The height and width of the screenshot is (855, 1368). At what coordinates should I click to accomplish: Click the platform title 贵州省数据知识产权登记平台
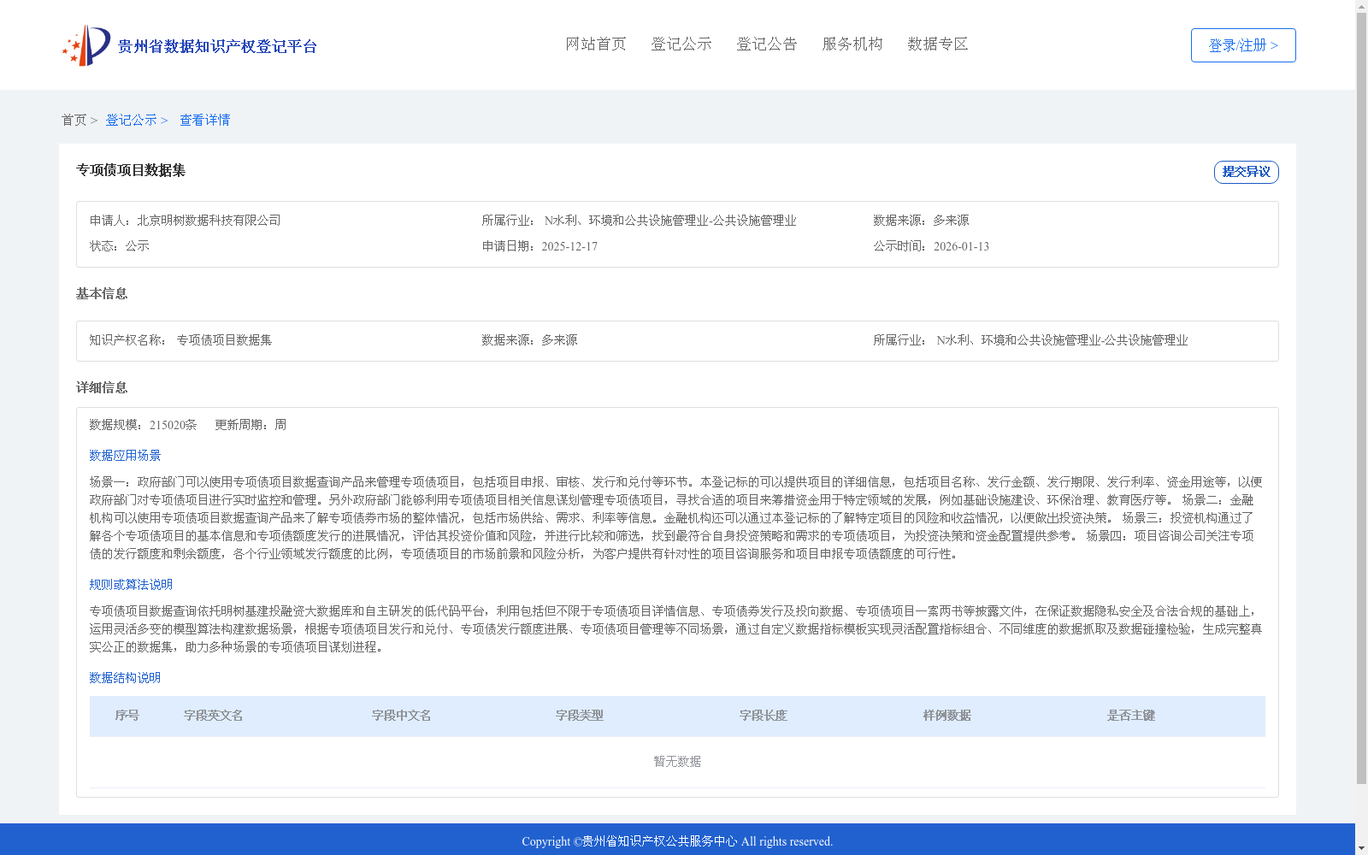[217, 46]
